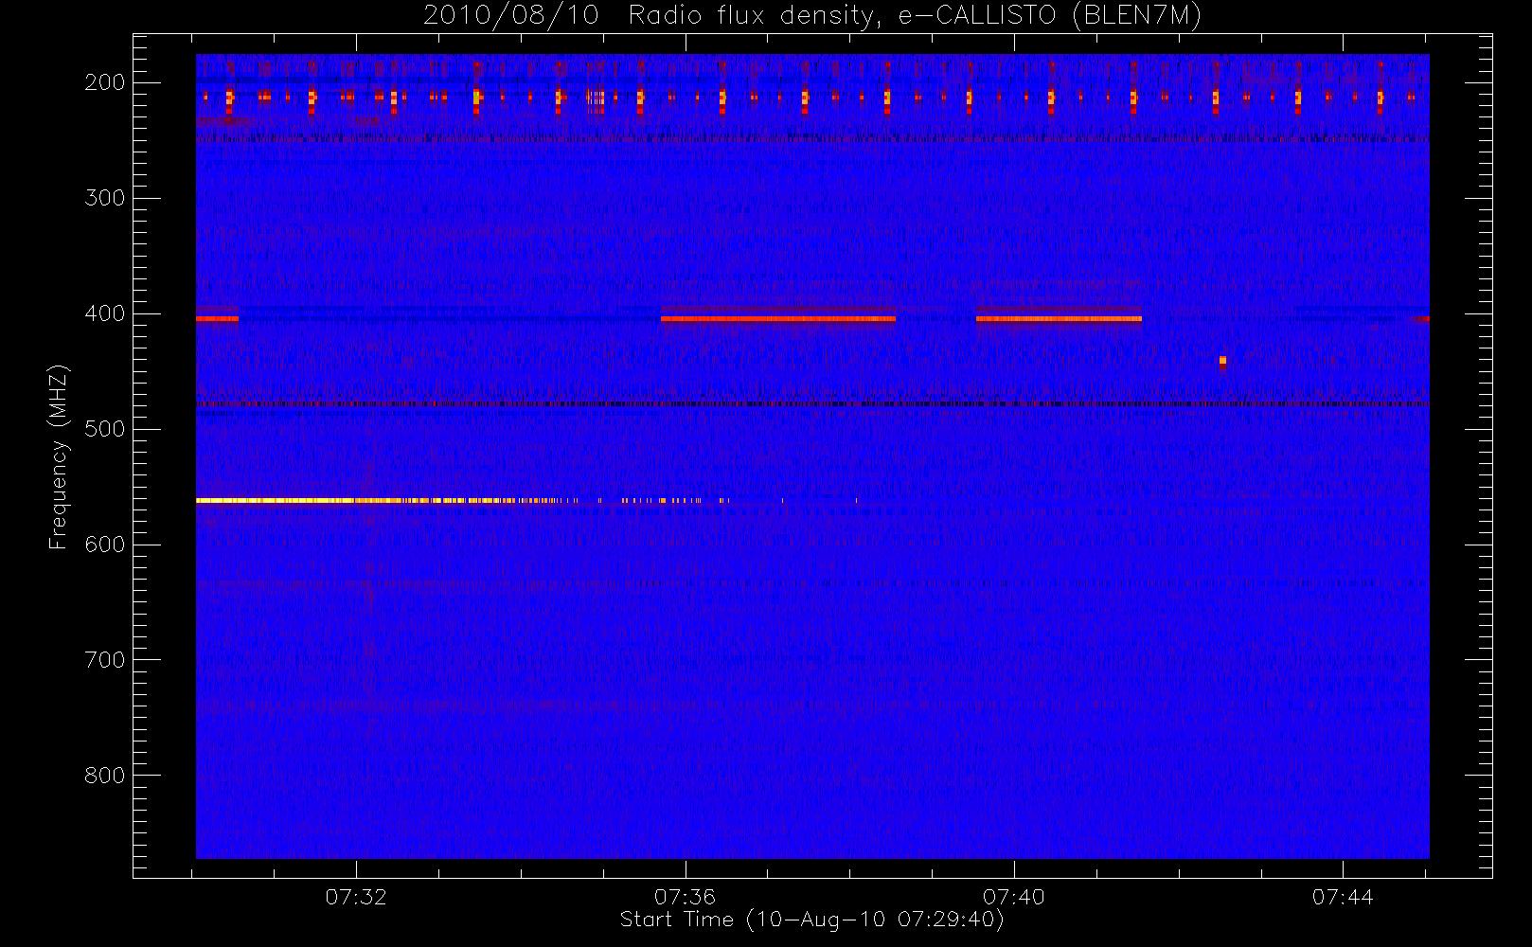Click the "Frequency (MHZ)" axis label

click(x=59, y=456)
